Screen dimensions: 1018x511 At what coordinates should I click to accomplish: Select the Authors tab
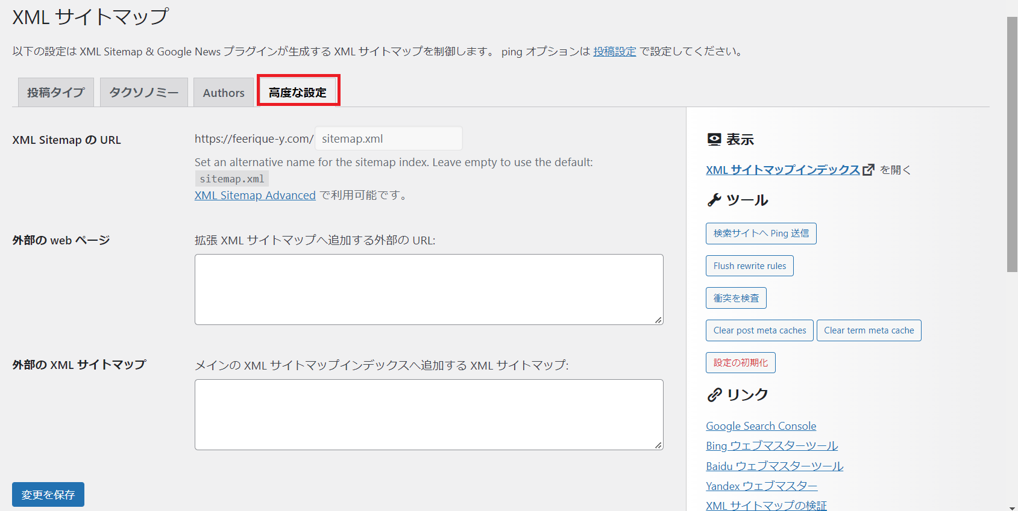pos(224,93)
